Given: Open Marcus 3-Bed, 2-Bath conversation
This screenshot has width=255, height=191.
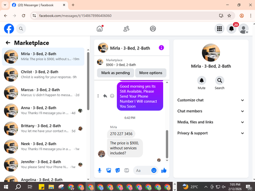Looking at the screenshot, I should (43, 93).
